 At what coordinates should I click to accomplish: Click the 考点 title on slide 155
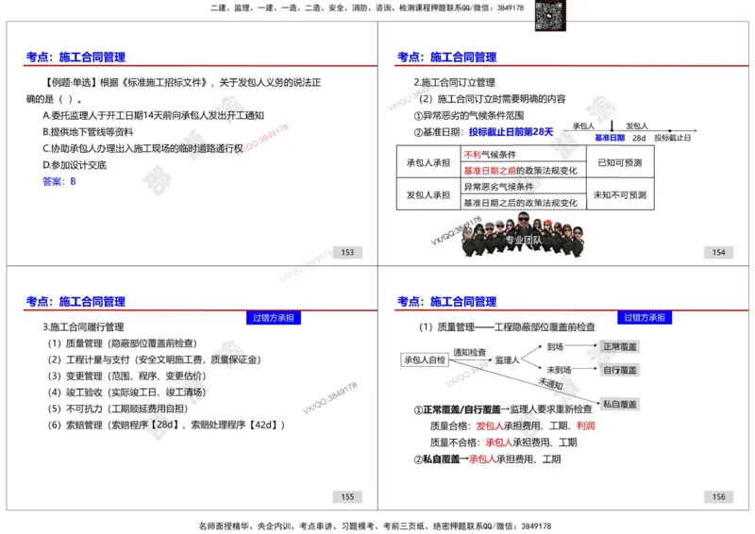pos(75,302)
